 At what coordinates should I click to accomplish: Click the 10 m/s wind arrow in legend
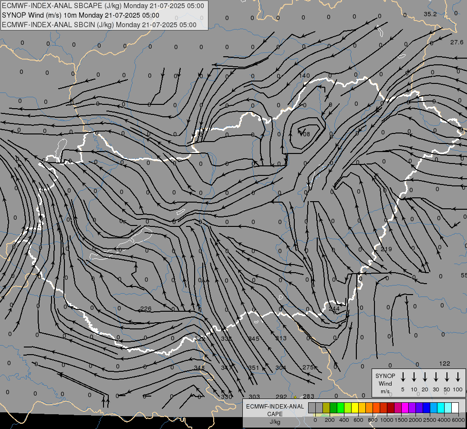coord(414,377)
